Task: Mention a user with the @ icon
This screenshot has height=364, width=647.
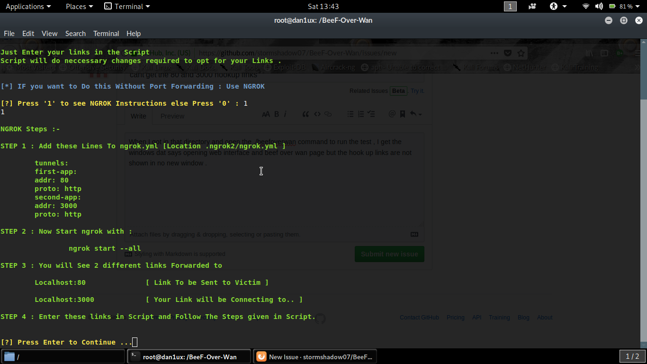Action: [x=392, y=114]
